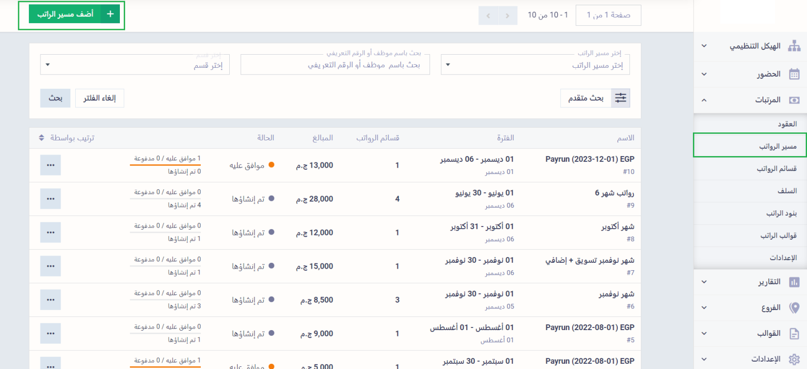Click the Salaries (المرتبات) money icon
Screen dimensions: 807x369
(794, 100)
